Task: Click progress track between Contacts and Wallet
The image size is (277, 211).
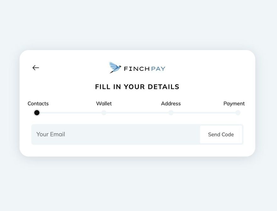Action: (70, 113)
